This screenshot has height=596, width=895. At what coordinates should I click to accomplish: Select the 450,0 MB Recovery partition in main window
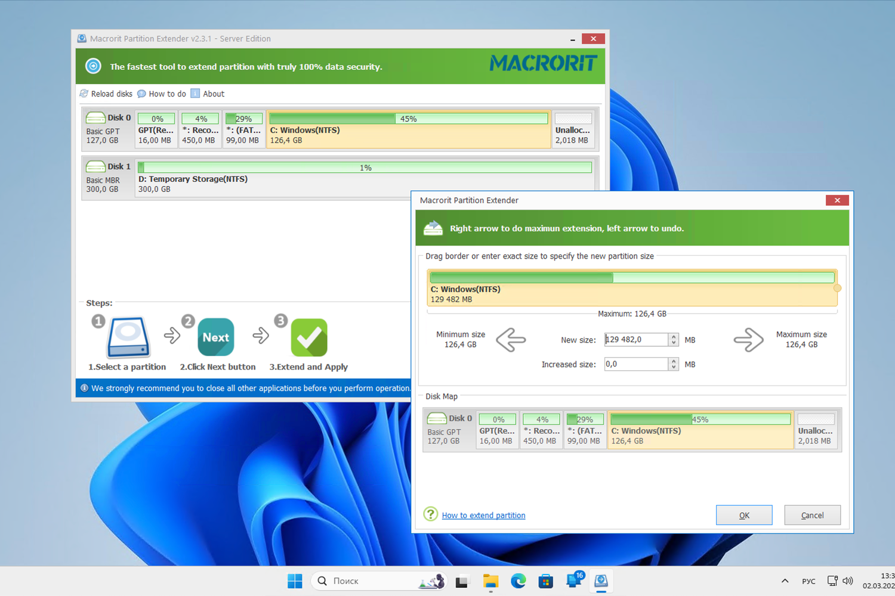click(x=200, y=129)
